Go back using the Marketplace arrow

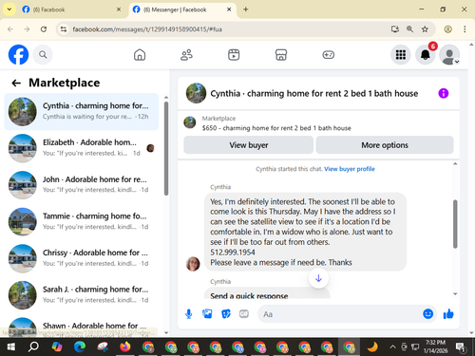click(16, 83)
